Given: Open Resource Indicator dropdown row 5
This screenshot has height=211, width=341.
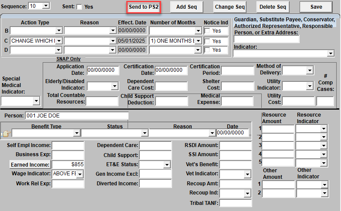Looking at the screenshot, I should (324, 163).
